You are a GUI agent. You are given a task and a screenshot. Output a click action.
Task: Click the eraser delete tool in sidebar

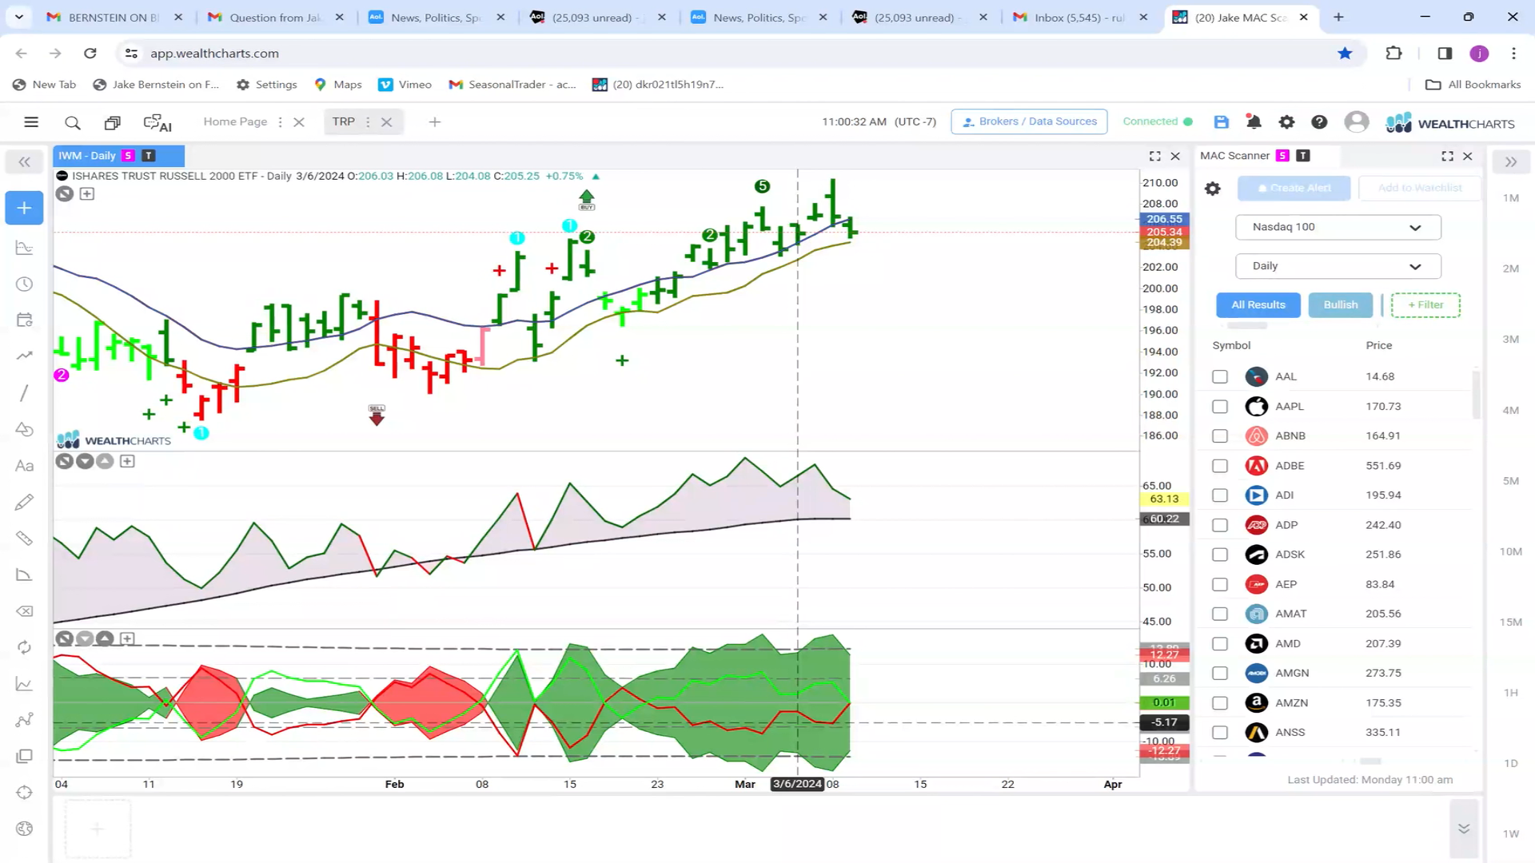pos(24,611)
